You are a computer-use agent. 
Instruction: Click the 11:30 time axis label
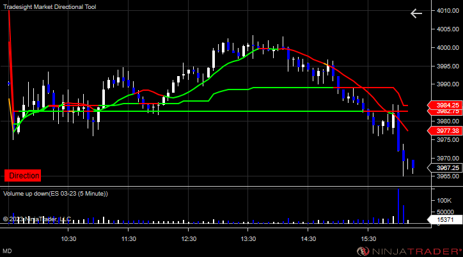[x=129, y=239]
